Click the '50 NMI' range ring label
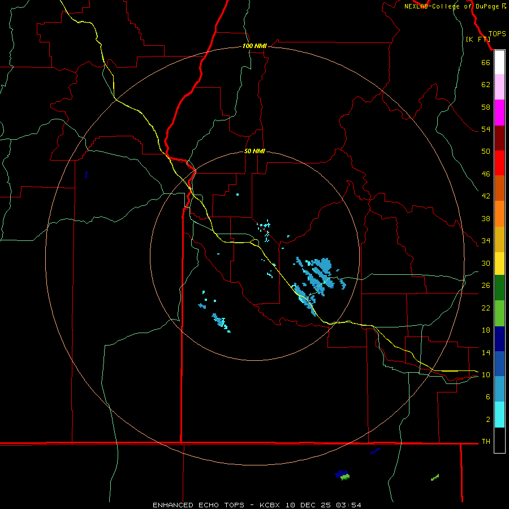The width and height of the screenshot is (509, 509). 255,151
